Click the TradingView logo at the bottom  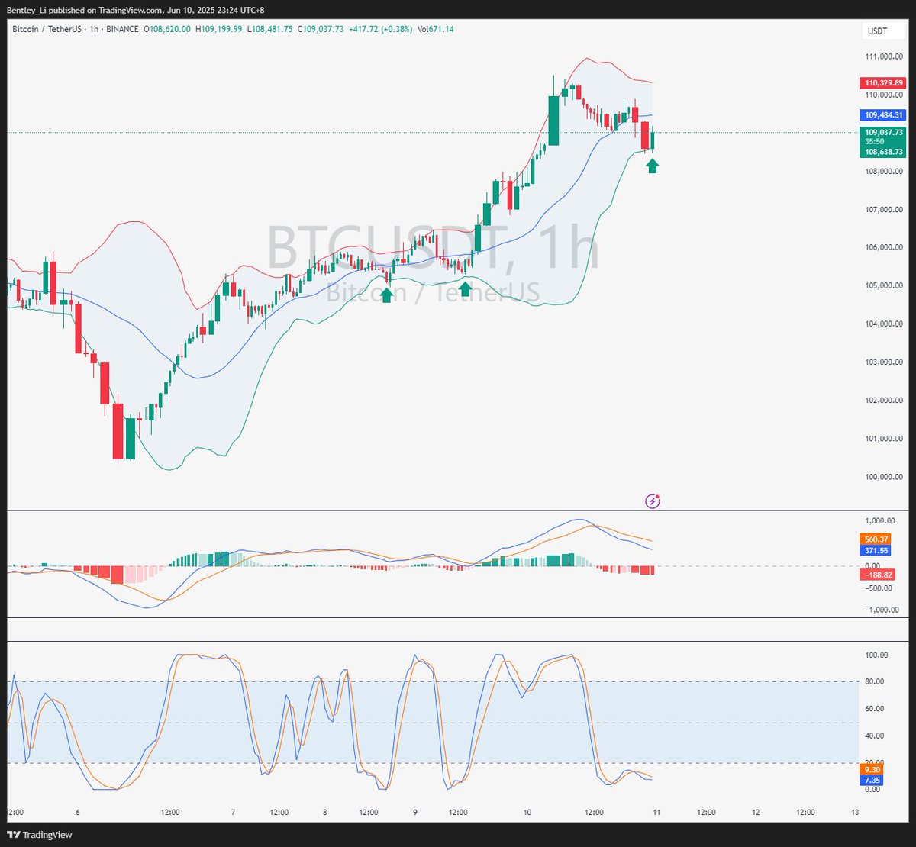pyautogui.click(x=39, y=834)
